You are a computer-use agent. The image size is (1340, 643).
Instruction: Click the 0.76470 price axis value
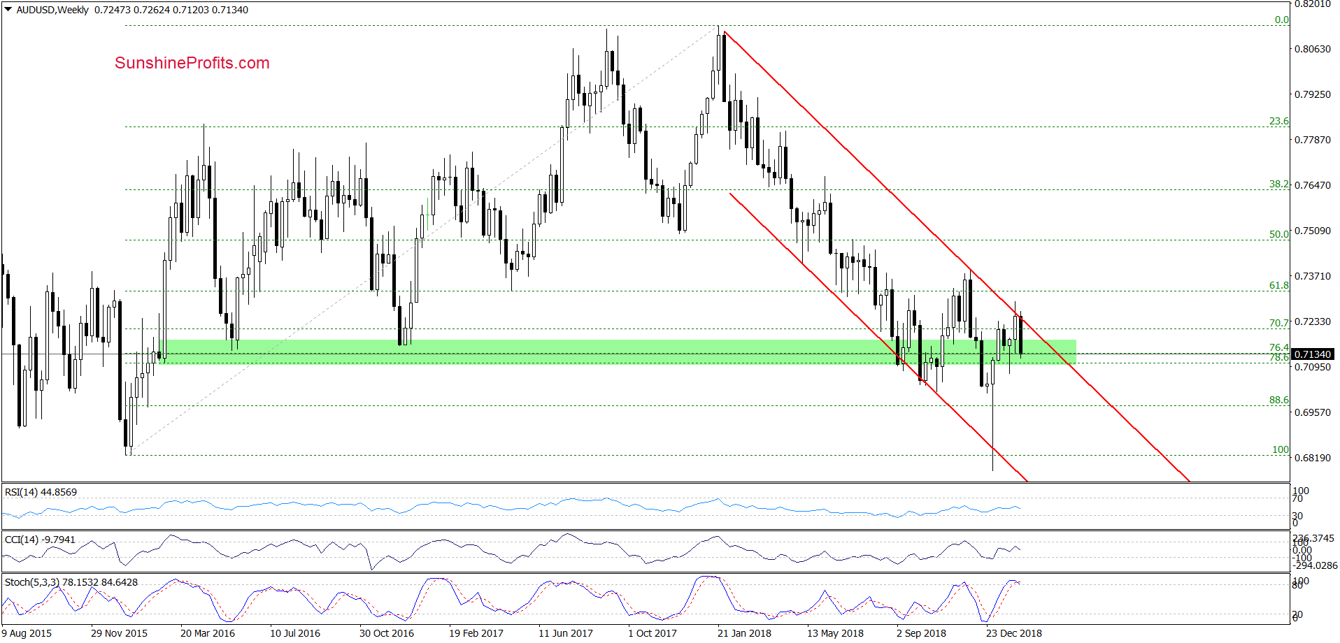pyautogui.click(x=1313, y=185)
